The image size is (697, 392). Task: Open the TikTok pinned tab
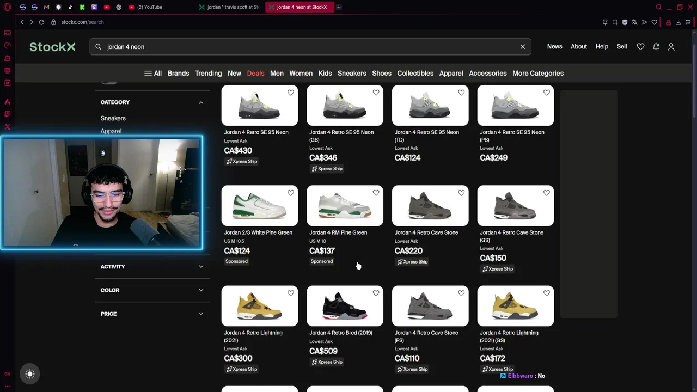point(70,7)
